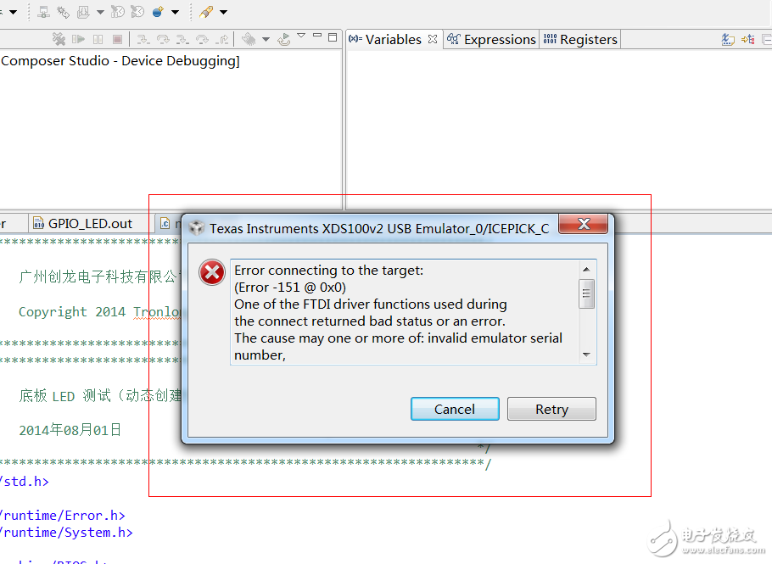Click the Suspend pause icon in Debug toolbar

tap(98, 39)
